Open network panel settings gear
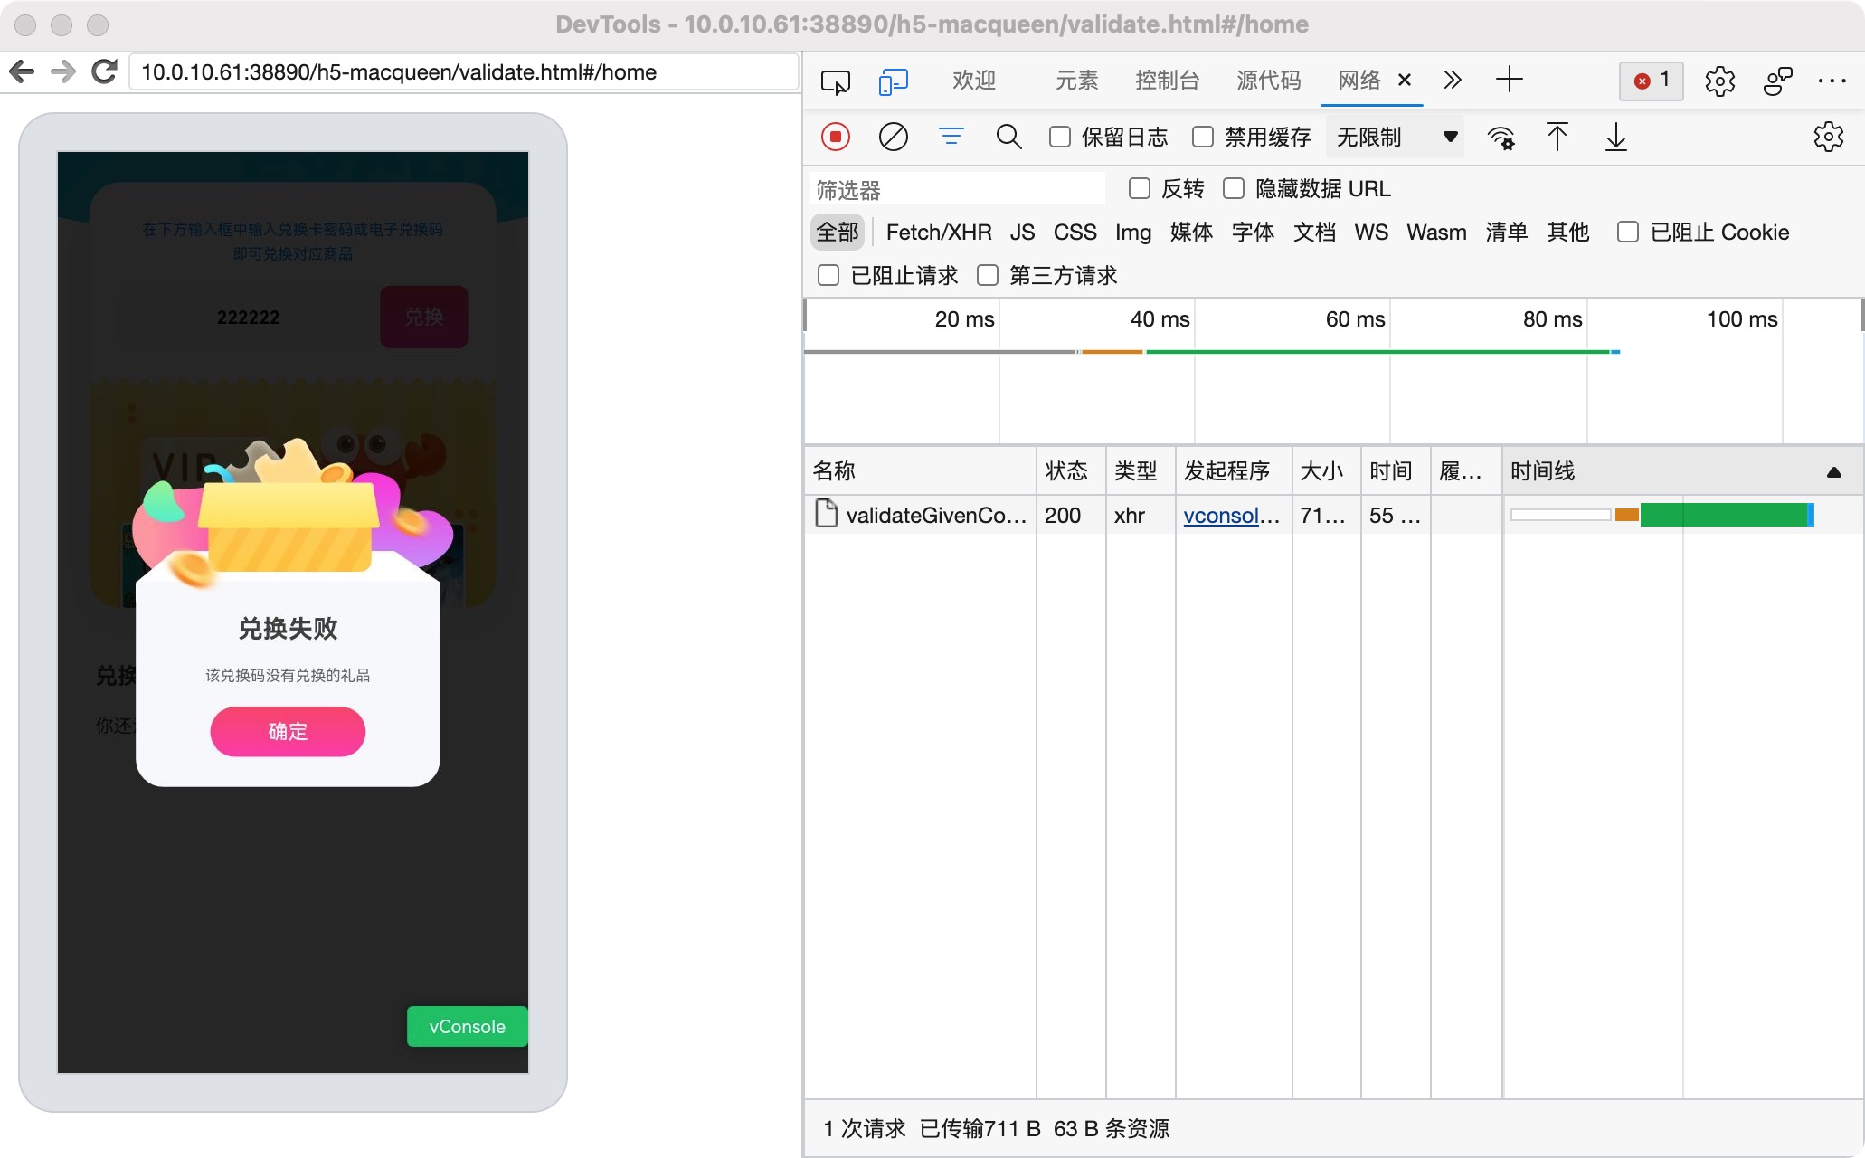The height and width of the screenshot is (1158, 1865). (1828, 138)
